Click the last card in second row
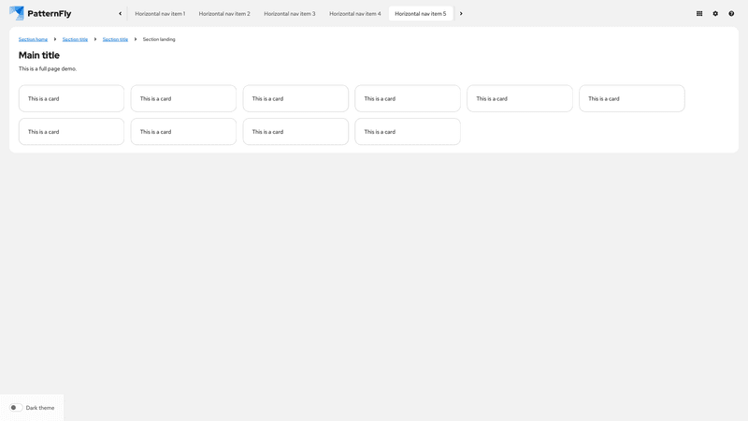748x421 pixels. point(407,132)
